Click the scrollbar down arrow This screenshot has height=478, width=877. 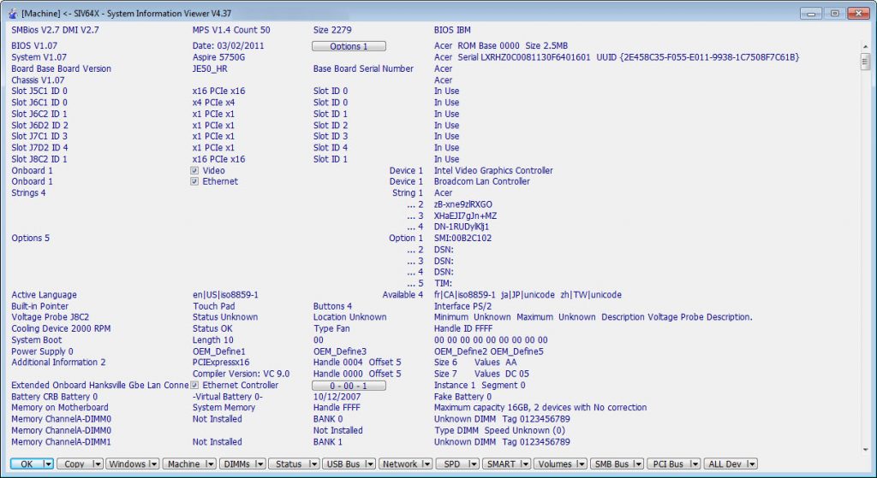tap(866, 450)
